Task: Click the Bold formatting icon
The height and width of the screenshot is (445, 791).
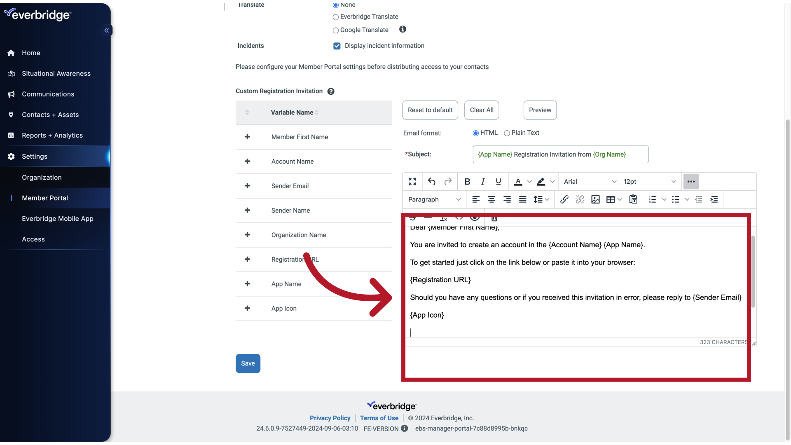Action: pos(467,181)
